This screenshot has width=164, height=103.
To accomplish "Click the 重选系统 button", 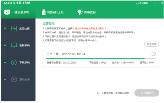I will [152, 44].
